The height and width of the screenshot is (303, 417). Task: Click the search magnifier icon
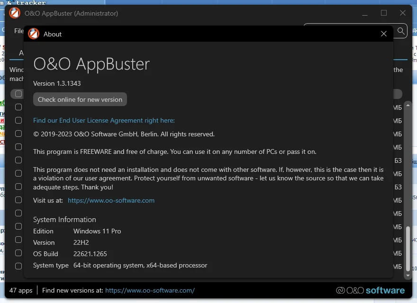401,31
